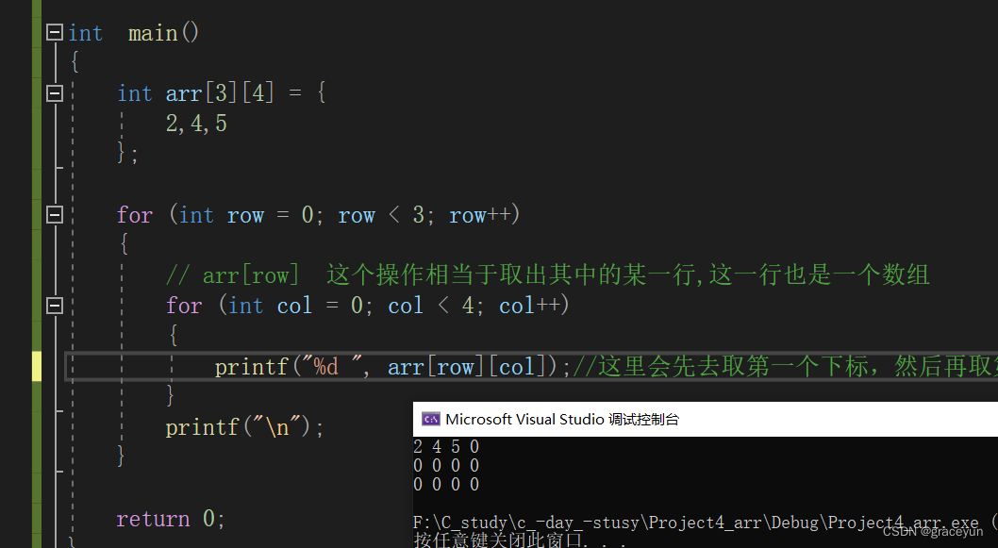Click the printf("\n"); statement
This screenshot has width=998, height=548.
pos(244,427)
